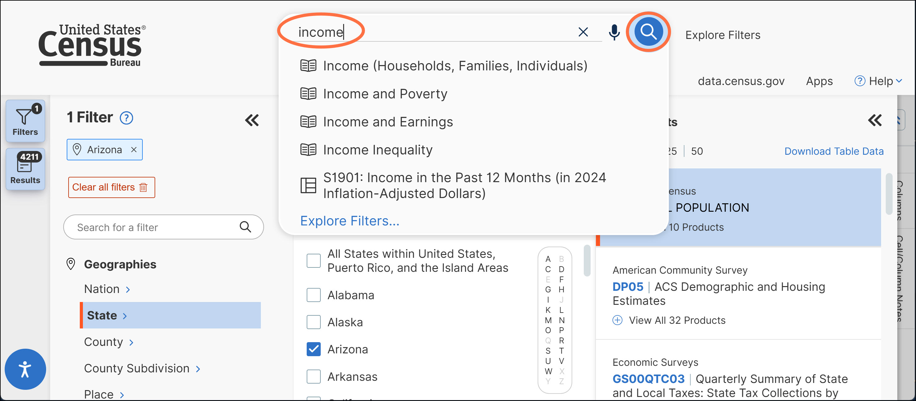The image size is (916, 401).
Task: Open the accessibility options button
Action: click(25, 369)
